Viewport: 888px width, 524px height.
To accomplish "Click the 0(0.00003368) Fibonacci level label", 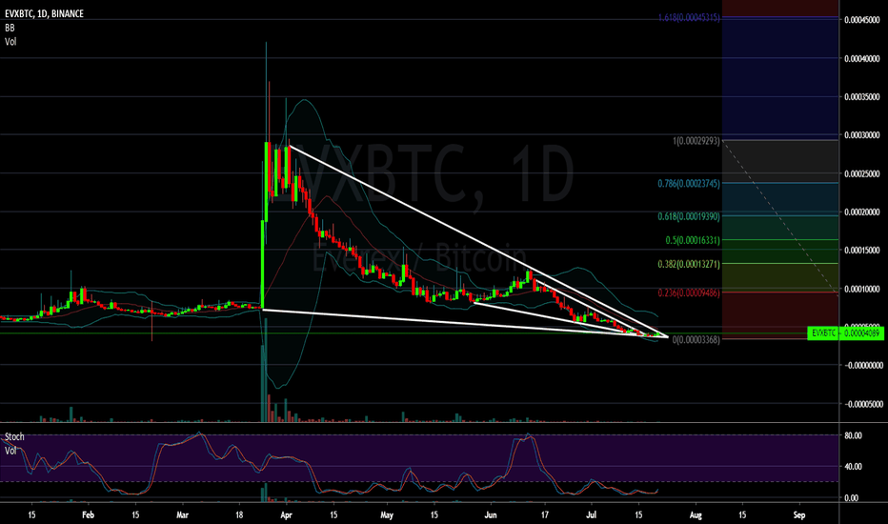I will tap(696, 340).
